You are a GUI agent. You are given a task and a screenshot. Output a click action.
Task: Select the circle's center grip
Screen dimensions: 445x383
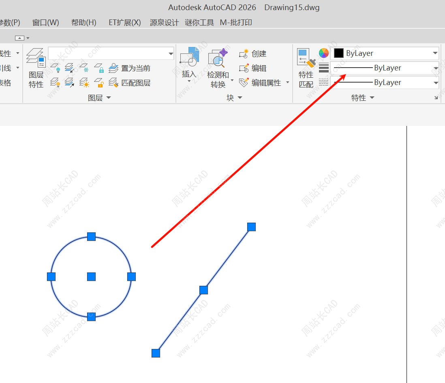(x=92, y=277)
